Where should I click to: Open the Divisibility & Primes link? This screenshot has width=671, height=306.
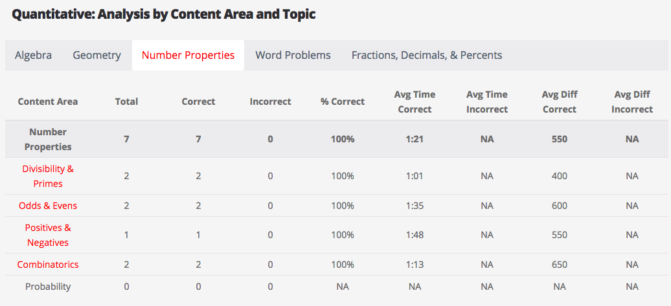tap(48, 176)
